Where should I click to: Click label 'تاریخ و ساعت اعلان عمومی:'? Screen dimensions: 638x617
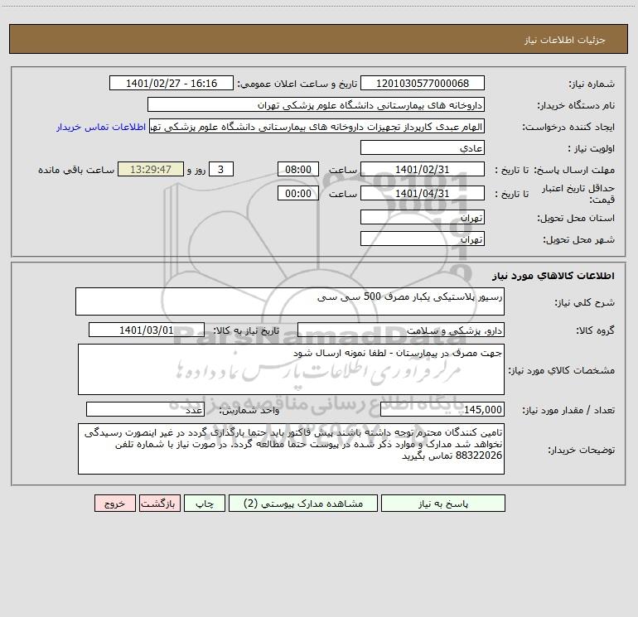point(297,84)
